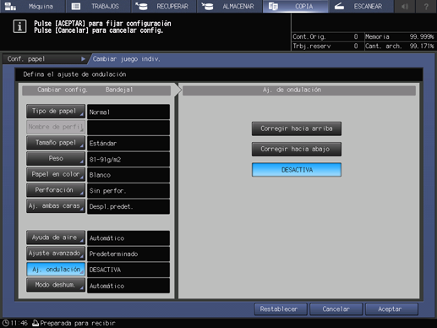Click the clock icon in status bar

(6, 323)
